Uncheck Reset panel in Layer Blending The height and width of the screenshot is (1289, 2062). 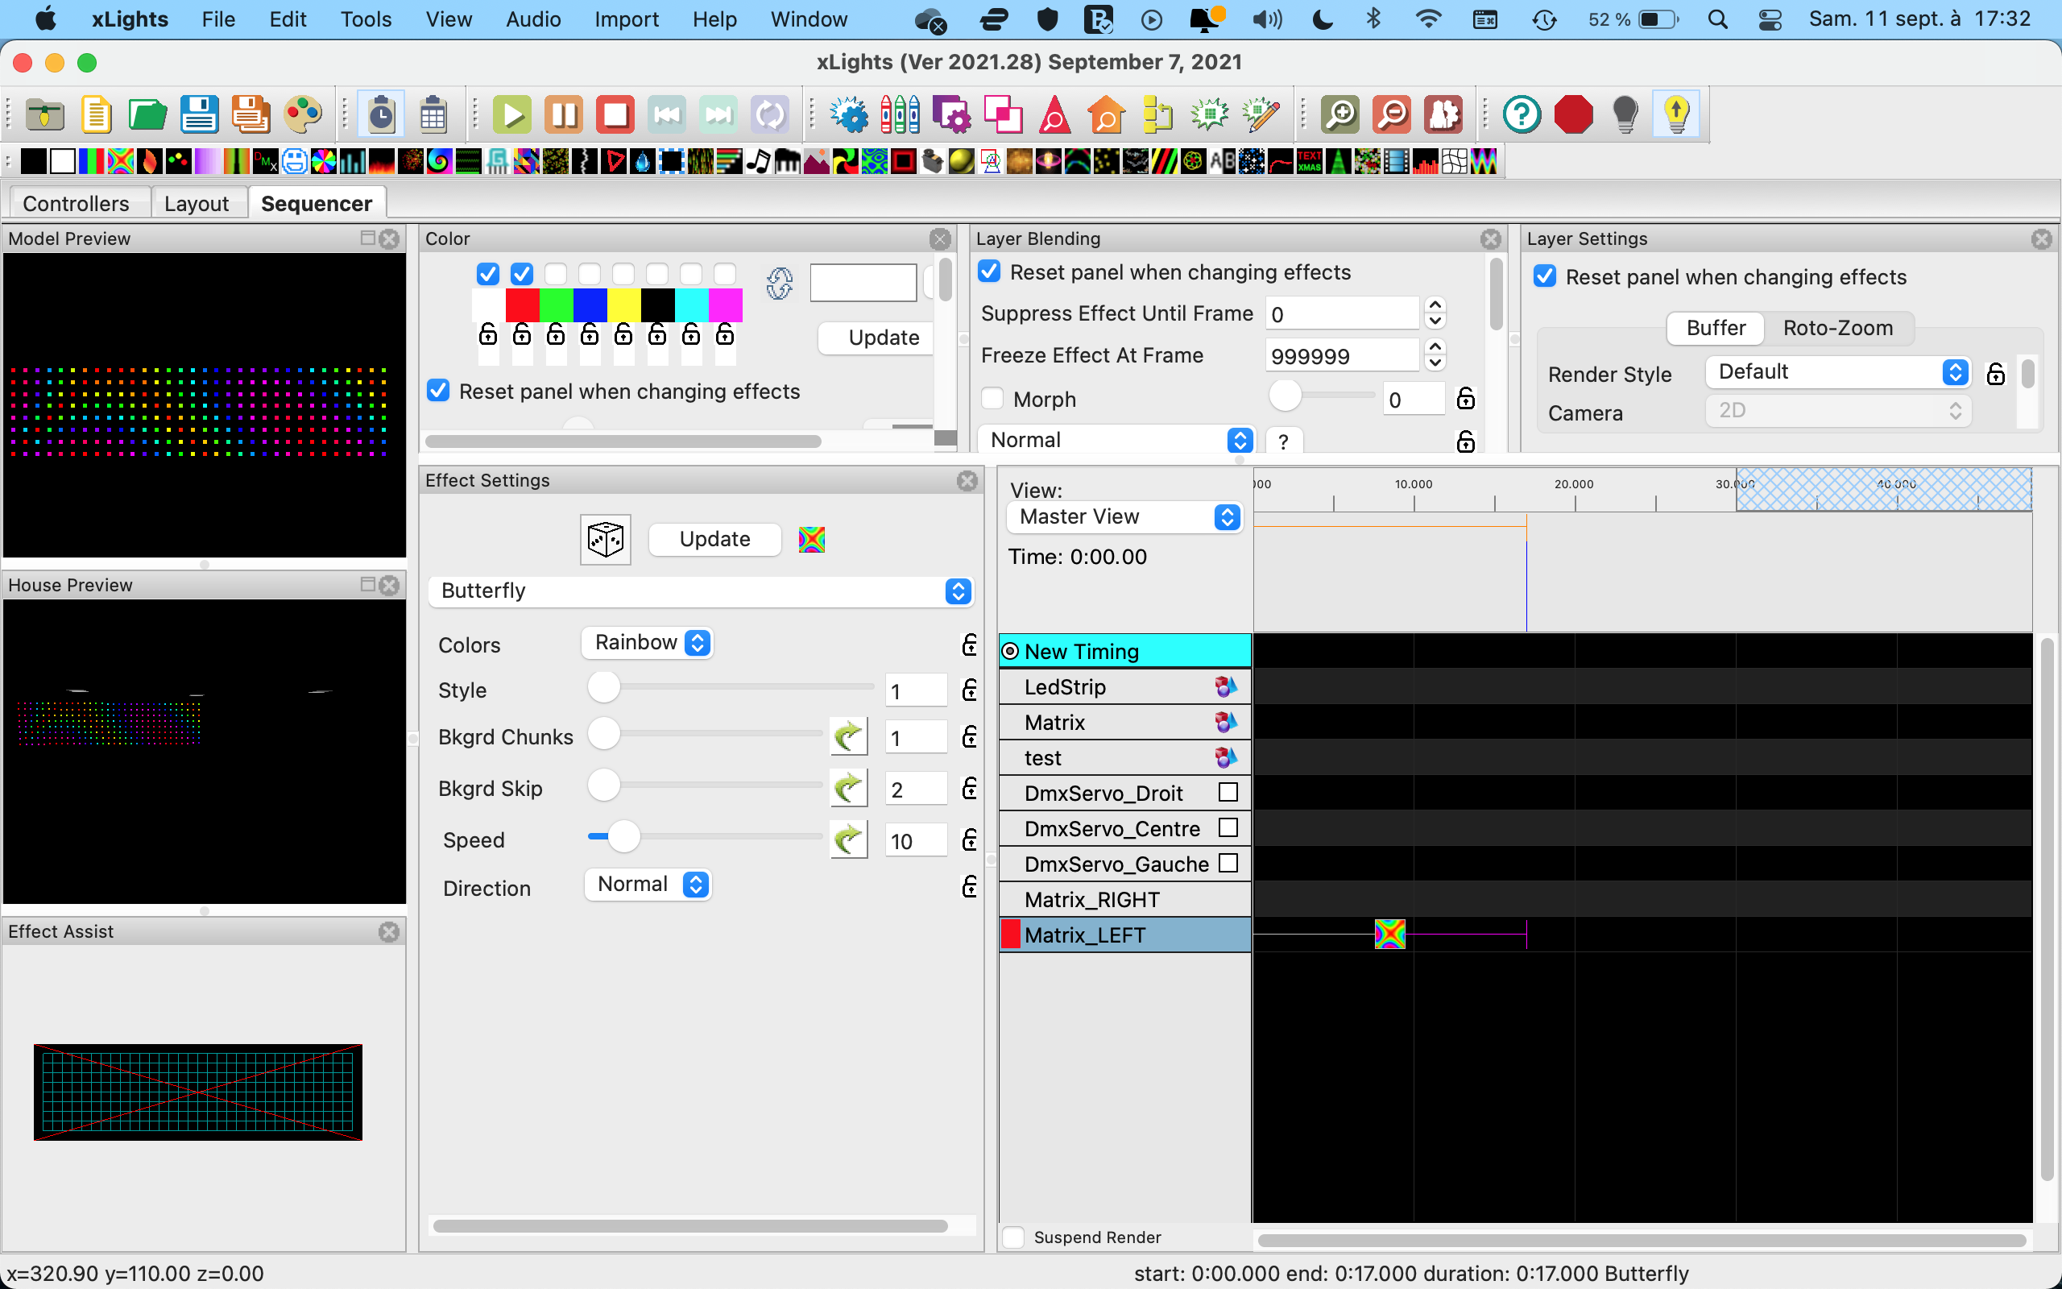point(989,272)
